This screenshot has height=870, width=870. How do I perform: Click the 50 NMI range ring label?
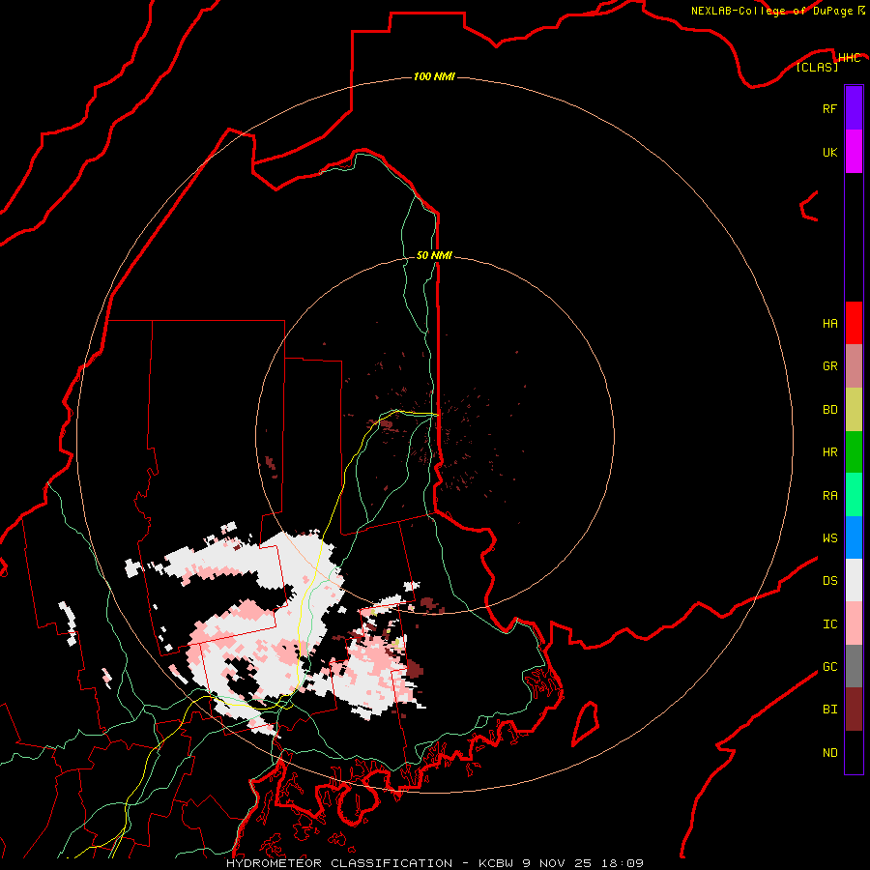pyautogui.click(x=434, y=255)
